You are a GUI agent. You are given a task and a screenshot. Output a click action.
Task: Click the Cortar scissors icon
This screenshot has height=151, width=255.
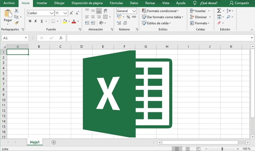click(16, 11)
